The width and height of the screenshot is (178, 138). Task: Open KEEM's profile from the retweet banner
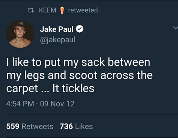click(48, 10)
